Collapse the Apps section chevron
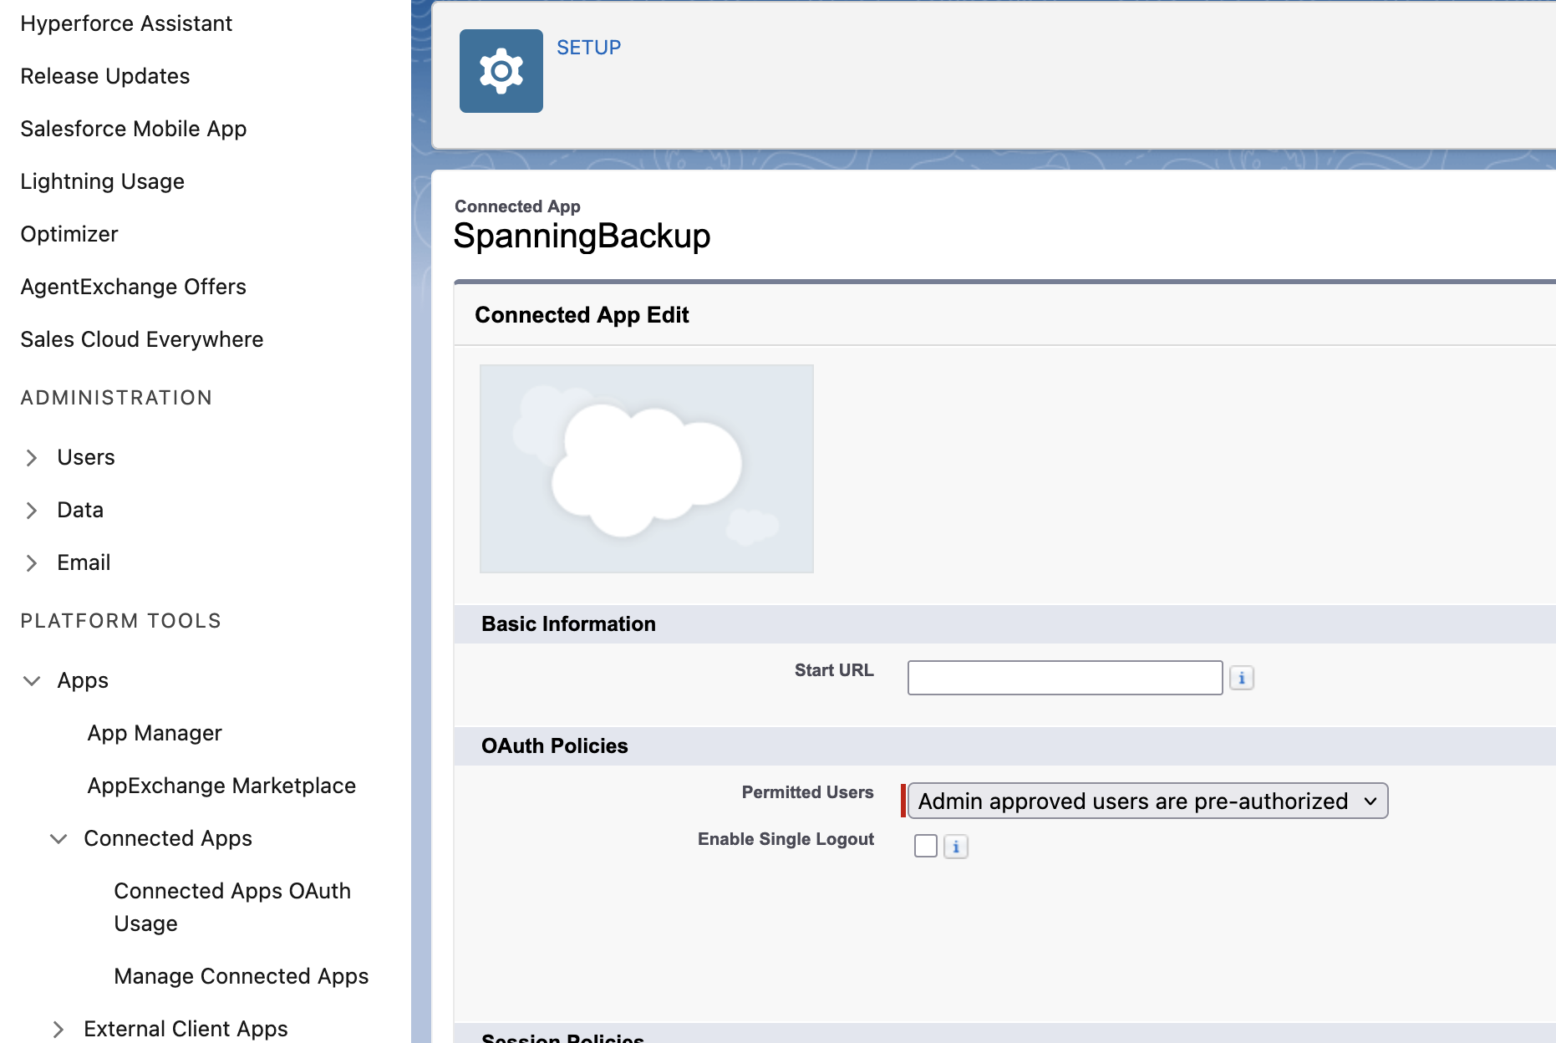 [x=32, y=681]
